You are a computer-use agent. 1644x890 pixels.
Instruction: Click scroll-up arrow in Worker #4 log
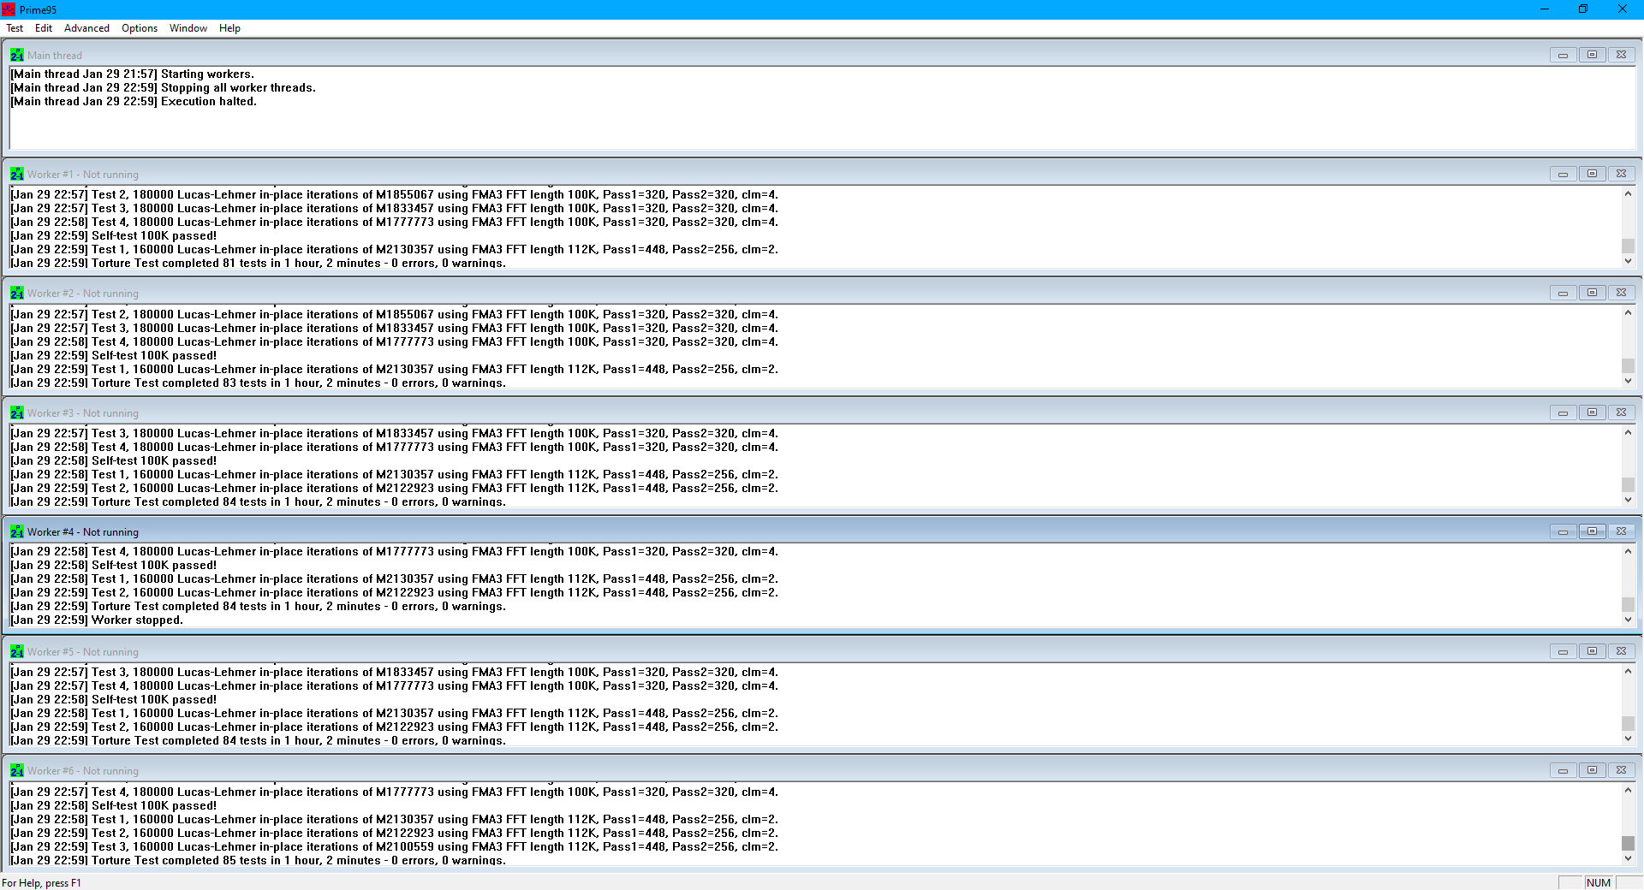(1628, 550)
